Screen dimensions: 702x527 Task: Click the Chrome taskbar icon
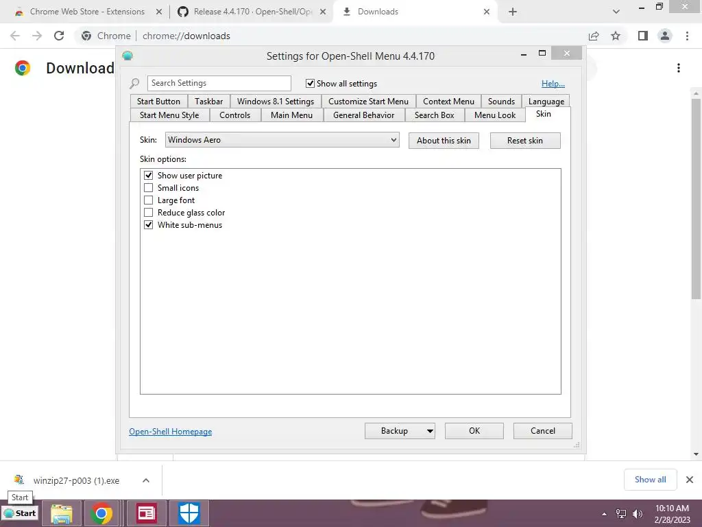101,513
